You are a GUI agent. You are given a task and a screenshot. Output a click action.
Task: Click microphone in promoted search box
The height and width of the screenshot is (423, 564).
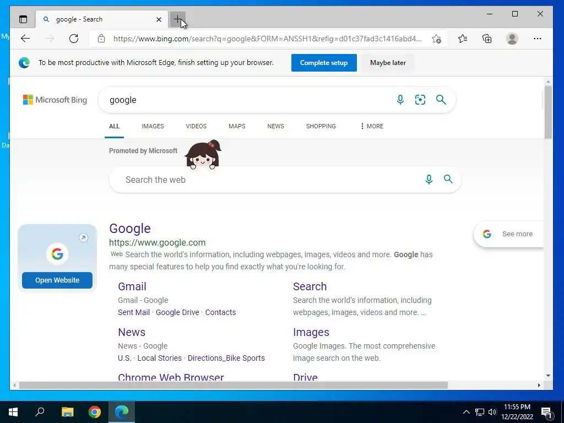point(429,179)
